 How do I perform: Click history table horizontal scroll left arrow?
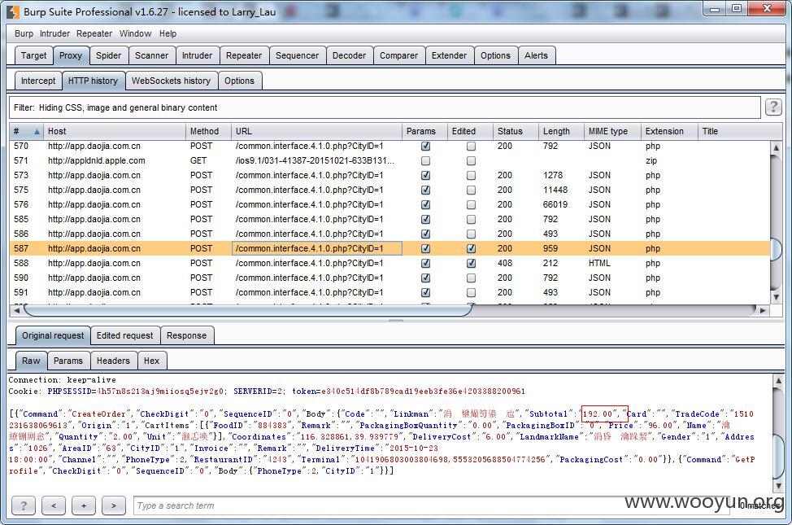16,310
